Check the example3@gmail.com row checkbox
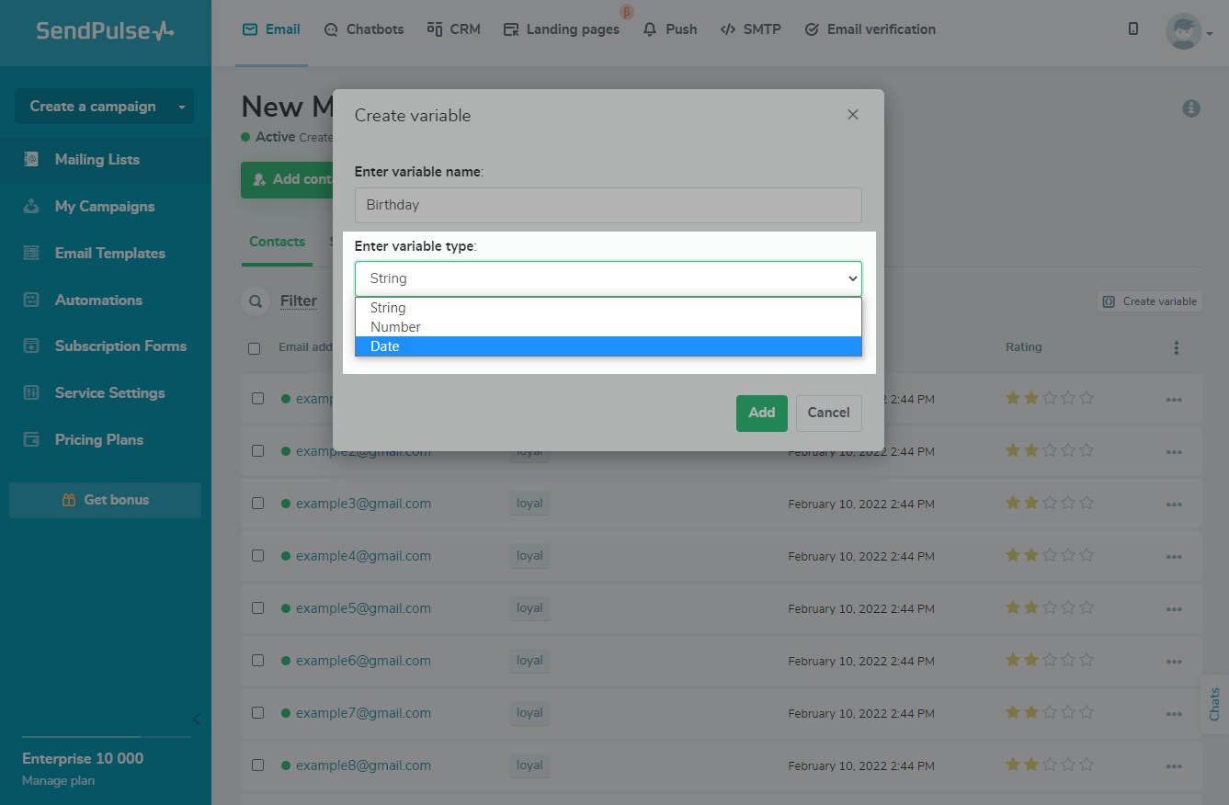Viewport: 1229px width, 805px height. point(258,504)
